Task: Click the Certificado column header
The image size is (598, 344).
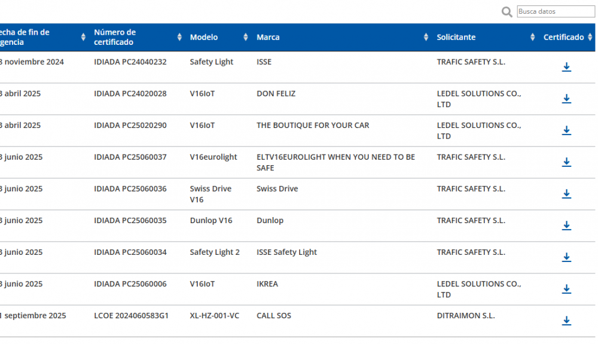Action: coord(563,37)
